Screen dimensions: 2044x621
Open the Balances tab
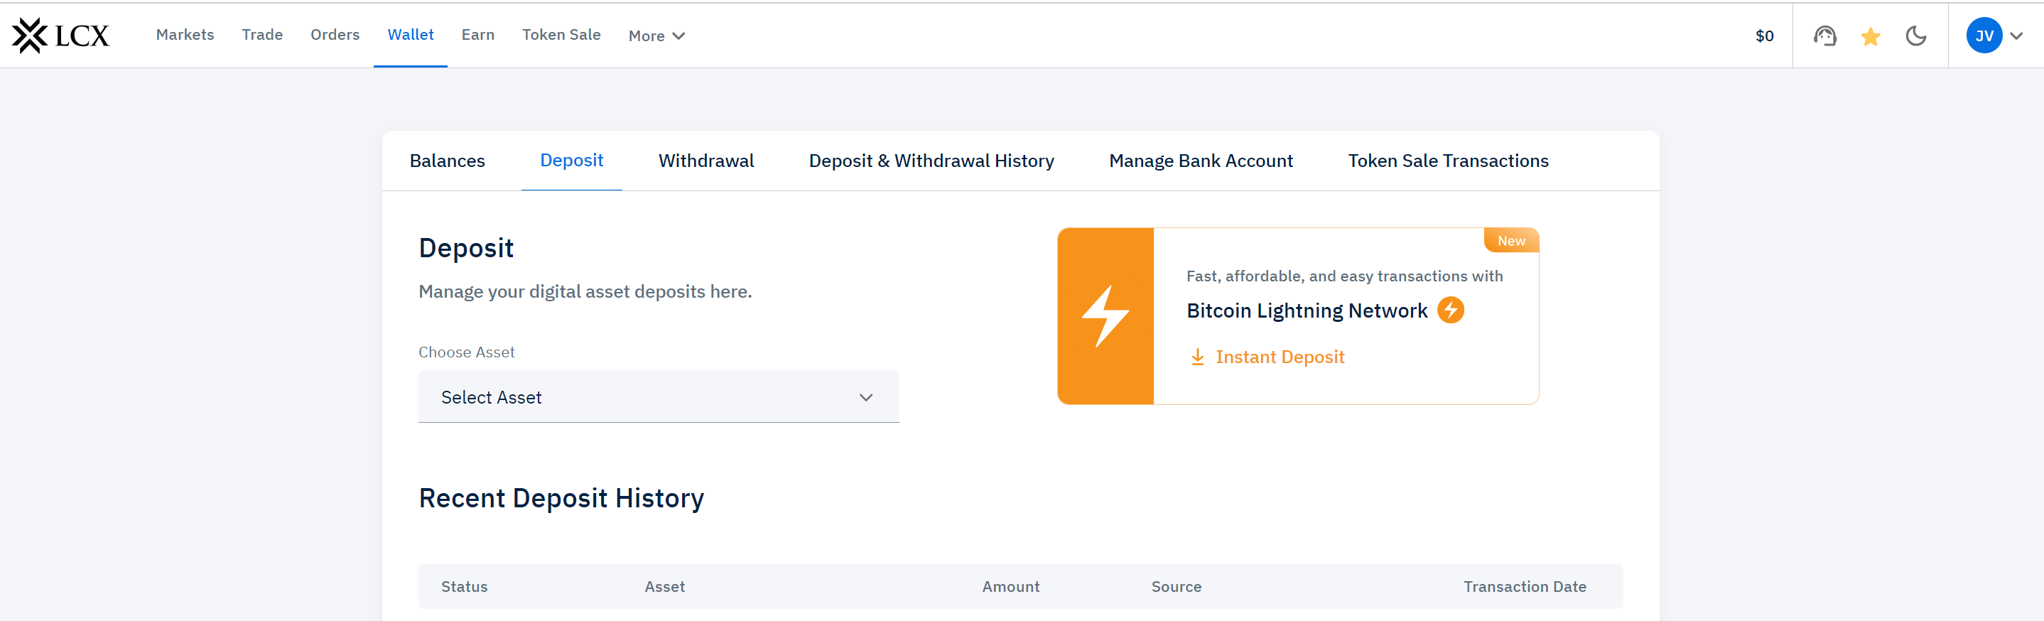click(447, 161)
